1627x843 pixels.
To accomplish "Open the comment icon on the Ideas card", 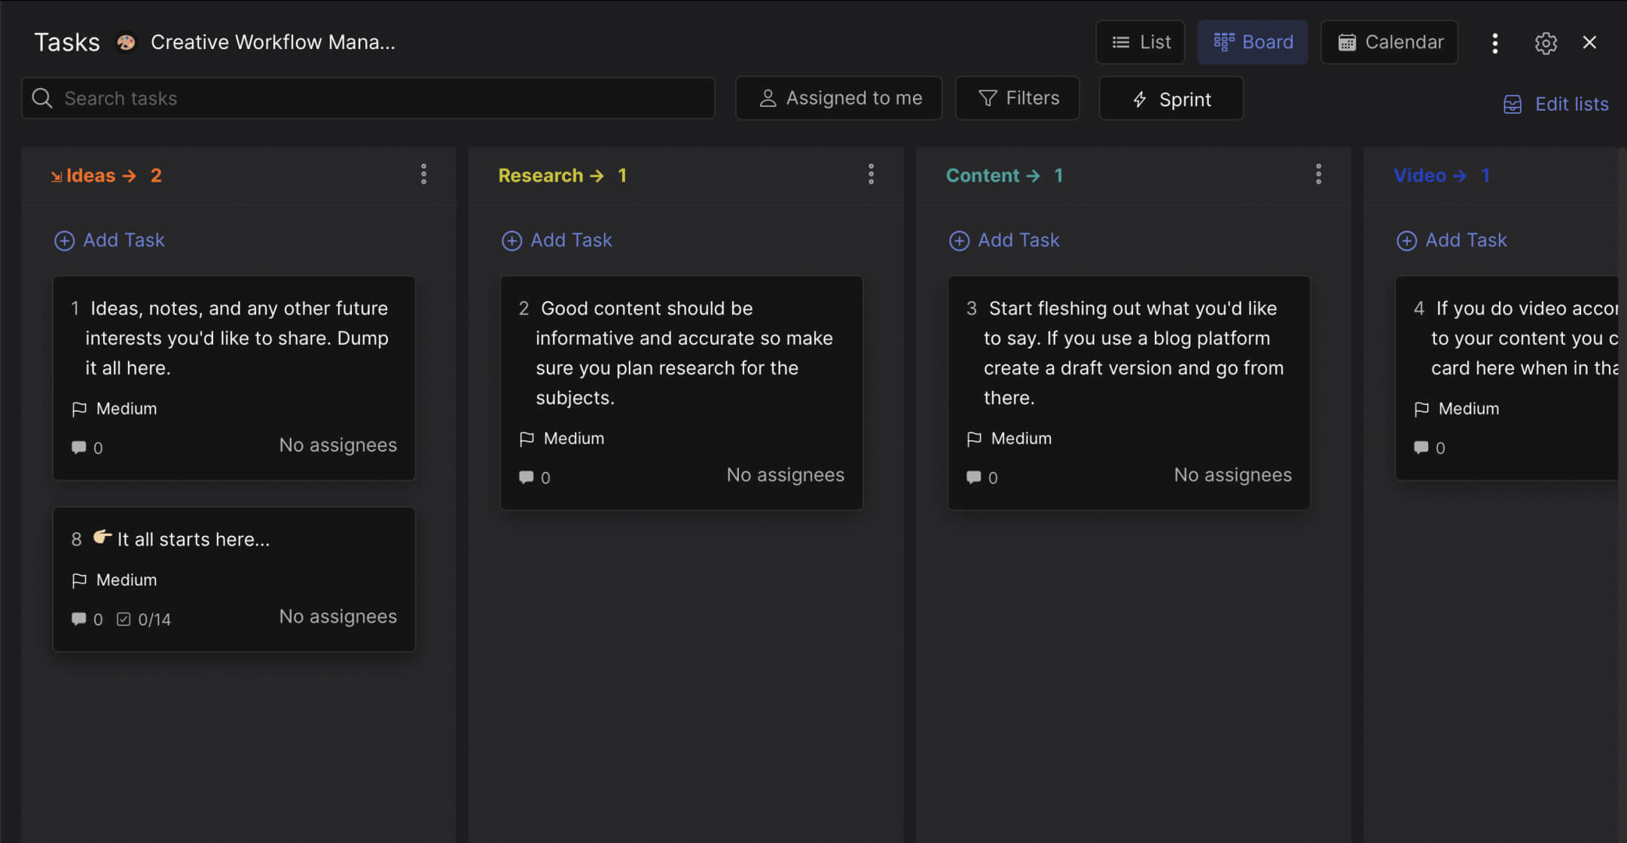I will [80, 447].
